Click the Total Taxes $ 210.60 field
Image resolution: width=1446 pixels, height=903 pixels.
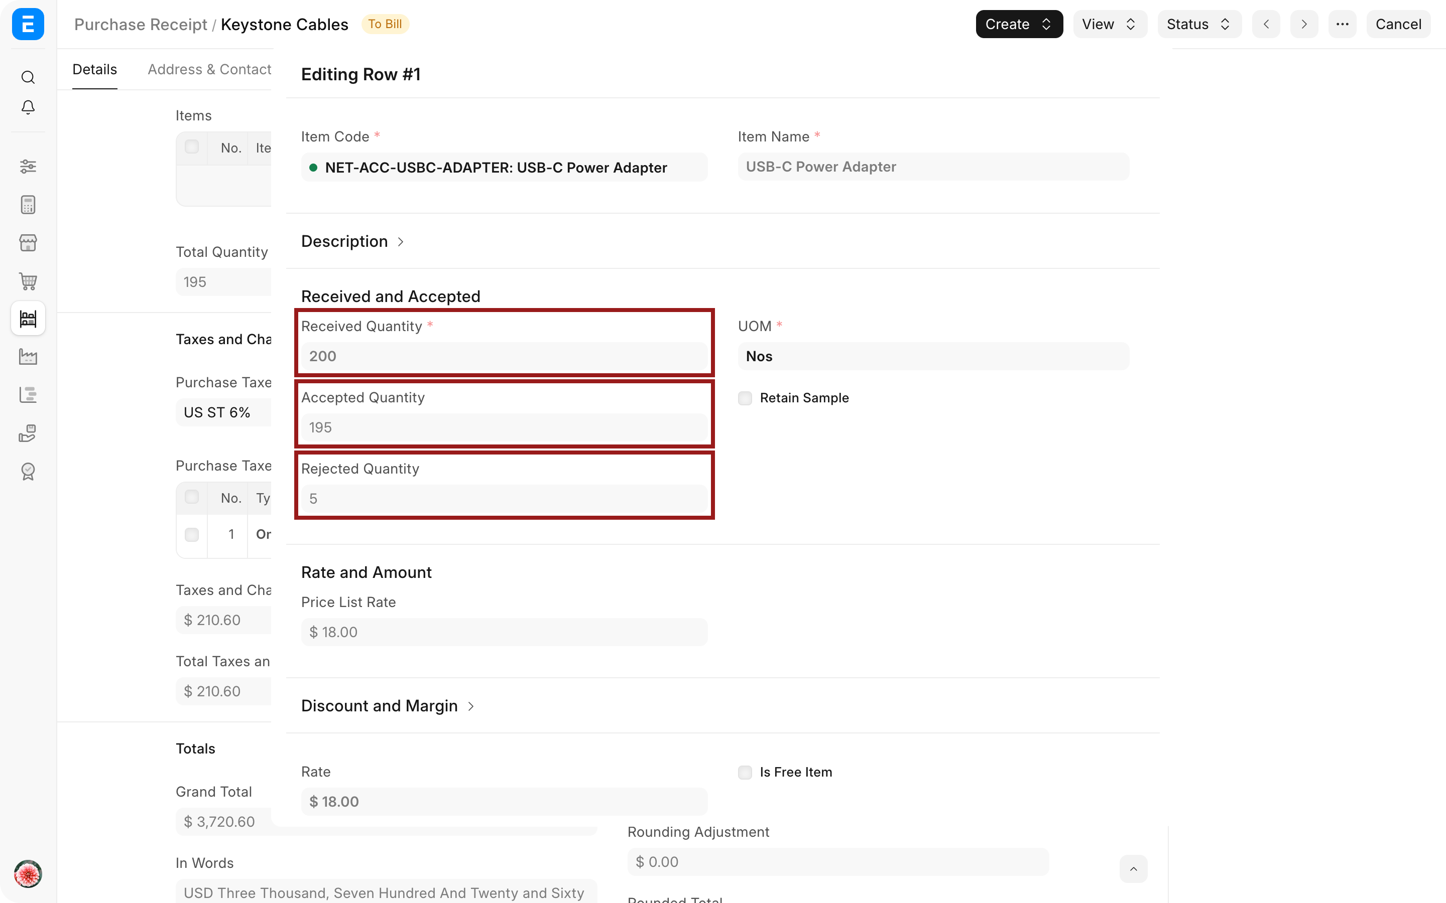click(223, 691)
